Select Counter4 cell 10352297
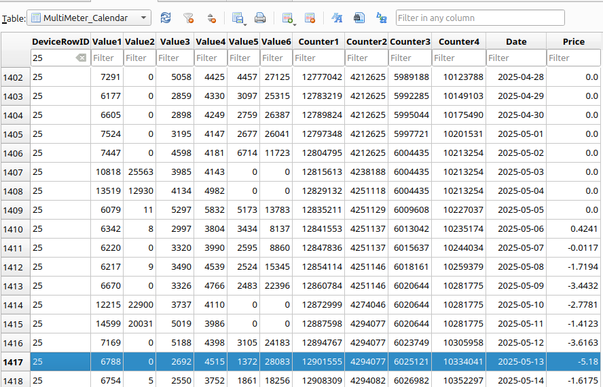 tap(459, 381)
